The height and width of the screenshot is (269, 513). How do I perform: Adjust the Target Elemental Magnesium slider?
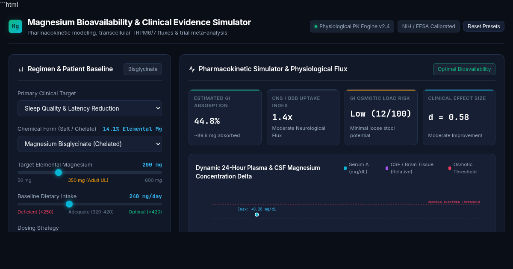tap(90, 173)
